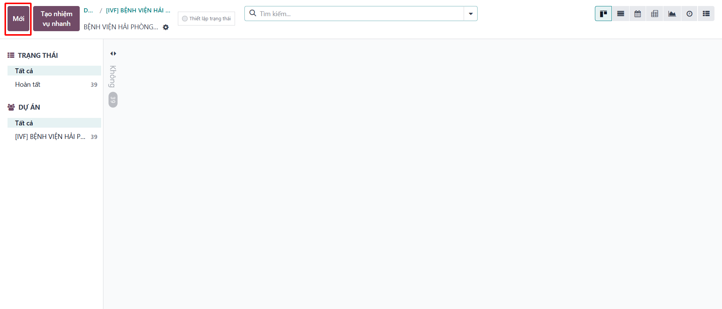Click the BỆNH VIỆN HẢI PHÒNG... title text

click(121, 27)
